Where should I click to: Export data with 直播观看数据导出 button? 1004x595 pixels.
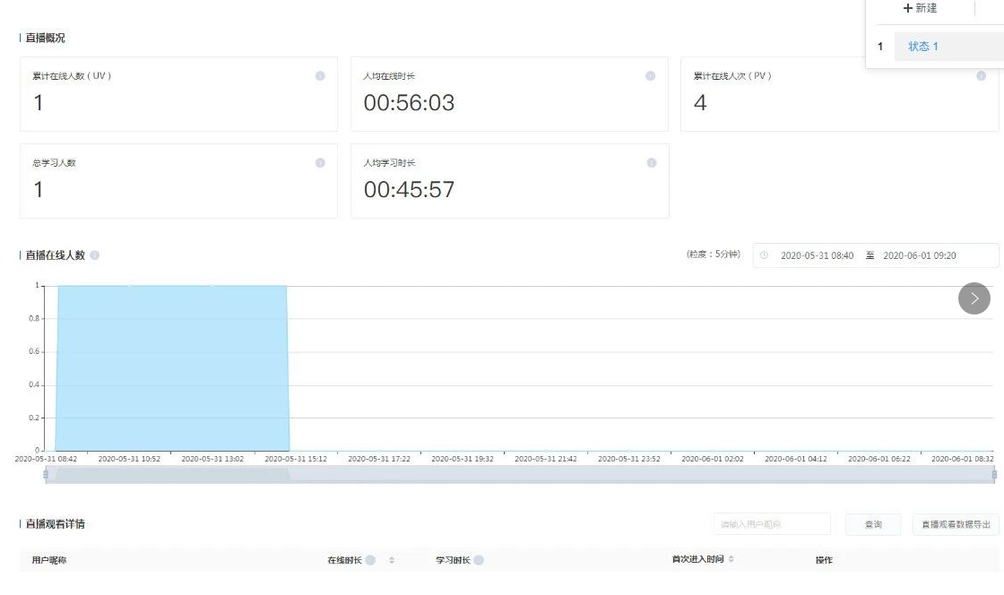(956, 524)
